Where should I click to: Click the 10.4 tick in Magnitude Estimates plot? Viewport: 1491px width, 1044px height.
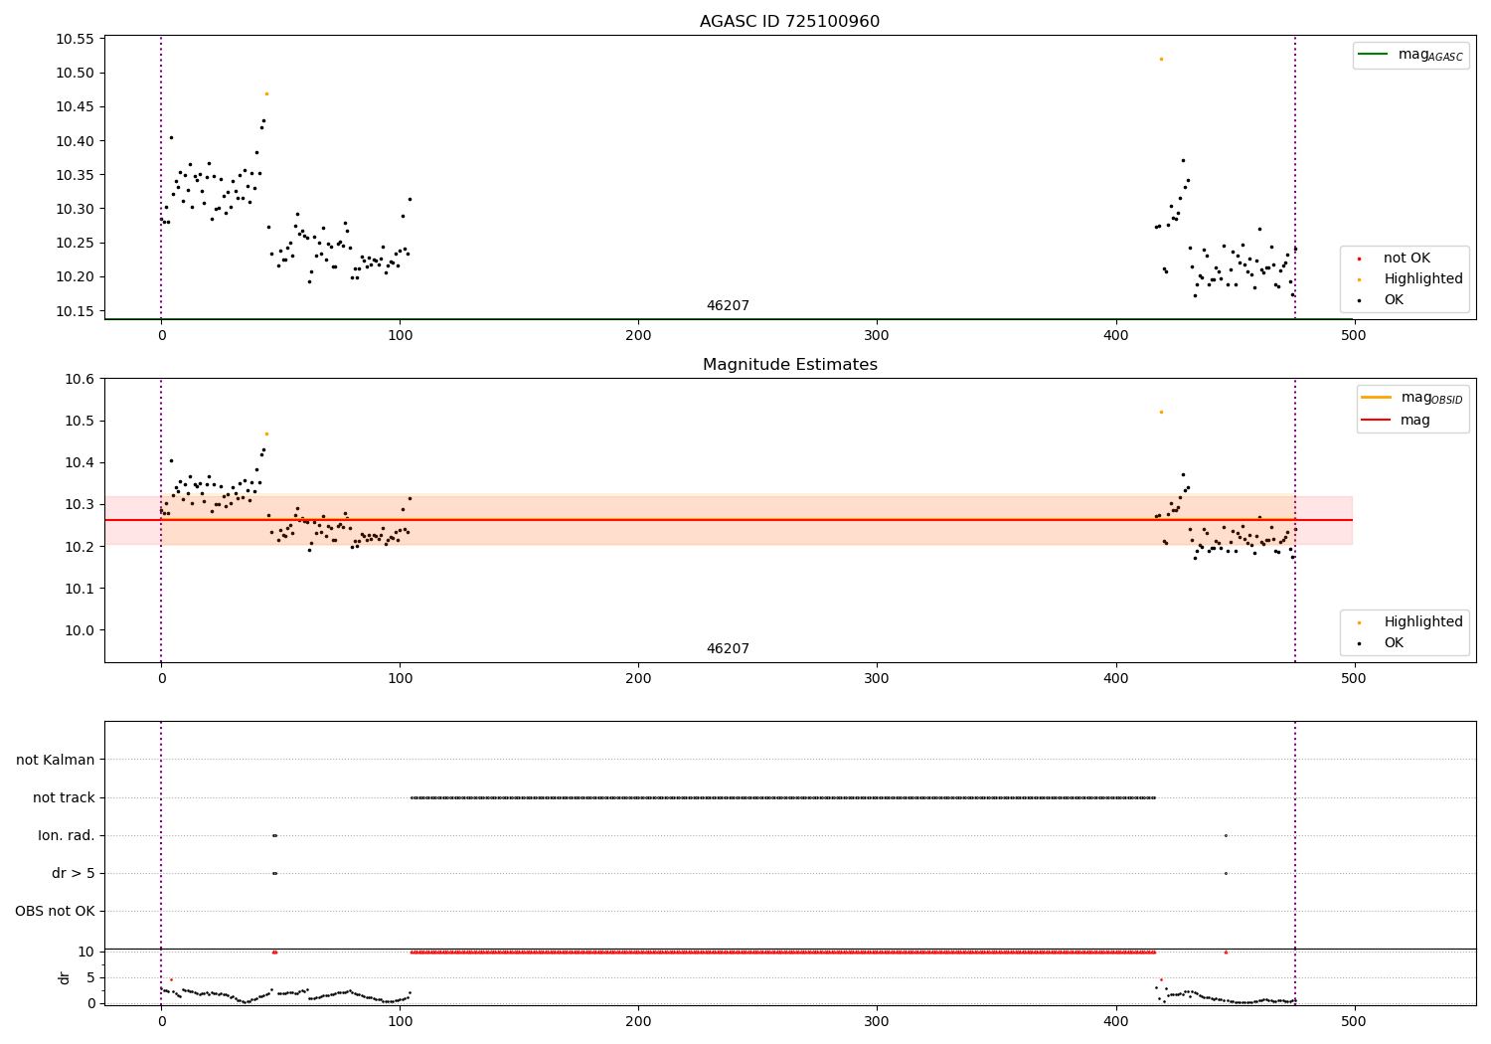pos(79,463)
